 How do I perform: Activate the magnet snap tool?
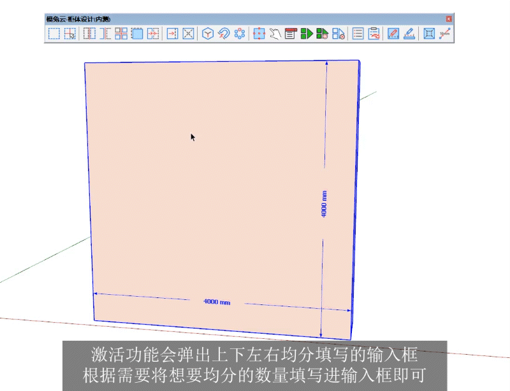[224, 34]
